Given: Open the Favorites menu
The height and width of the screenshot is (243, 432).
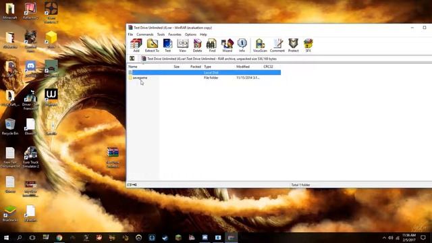Looking at the screenshot, I should (175, 34).
